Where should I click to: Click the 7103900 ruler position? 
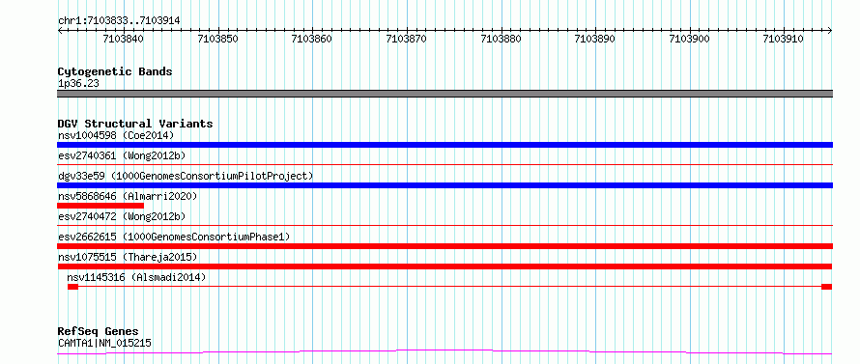click(689, 39)
